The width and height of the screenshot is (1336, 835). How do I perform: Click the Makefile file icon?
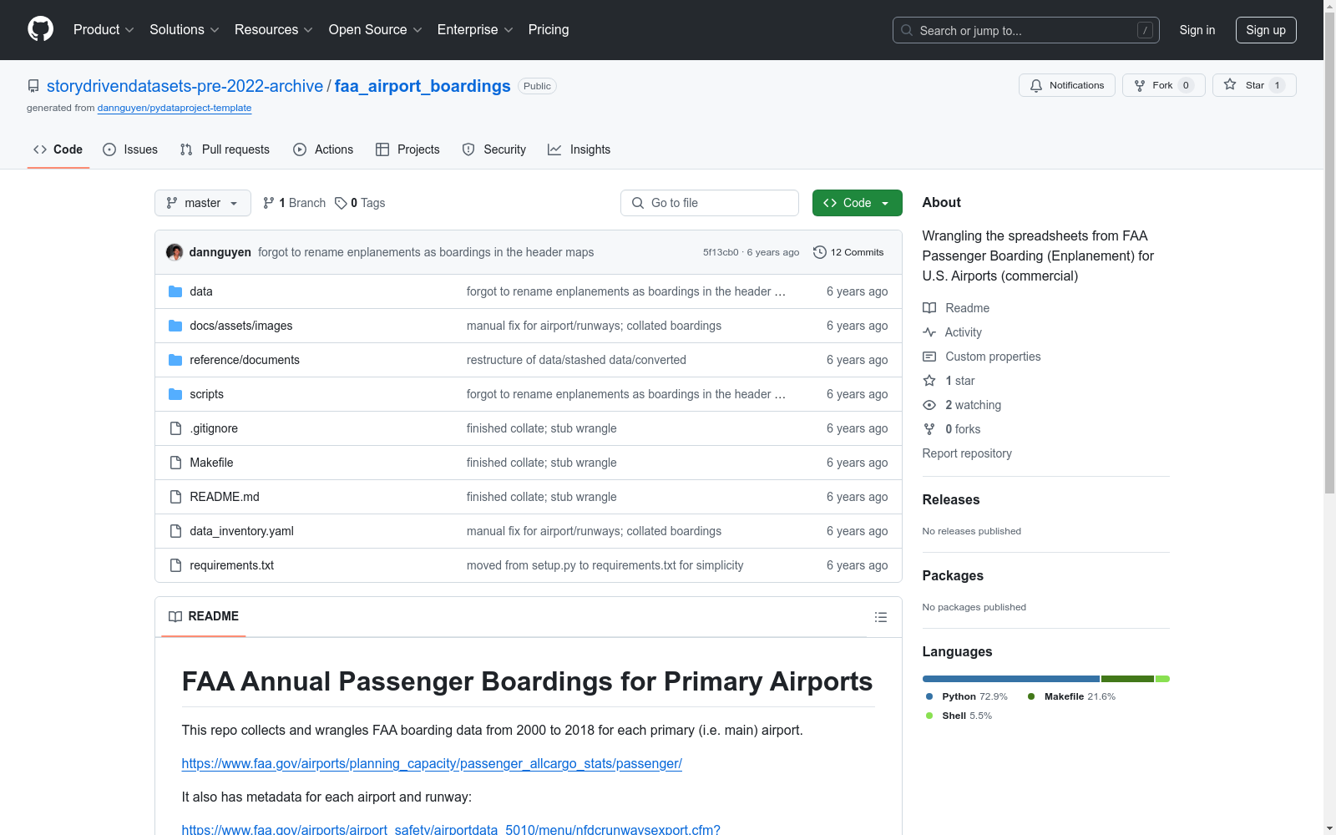[x=175, y=463]
